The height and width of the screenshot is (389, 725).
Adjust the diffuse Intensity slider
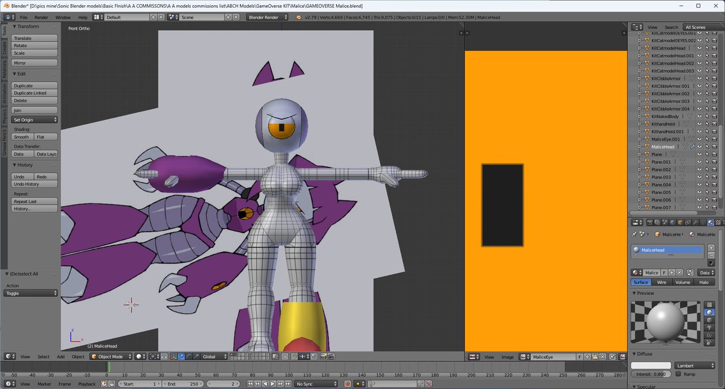click(x=651, y=374)
